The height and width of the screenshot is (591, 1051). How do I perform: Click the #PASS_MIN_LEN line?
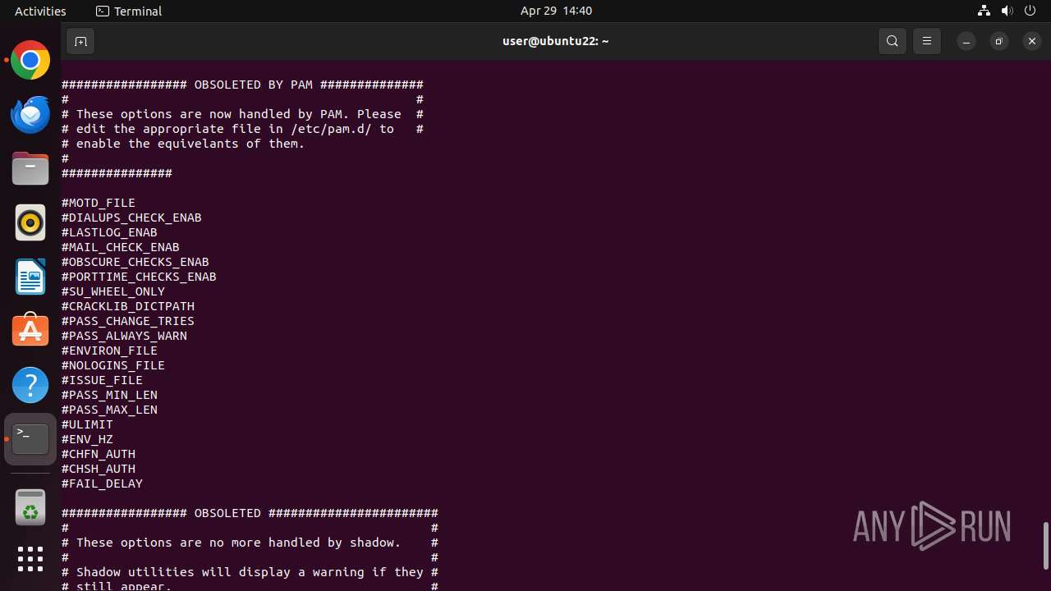tap(109, 395)
